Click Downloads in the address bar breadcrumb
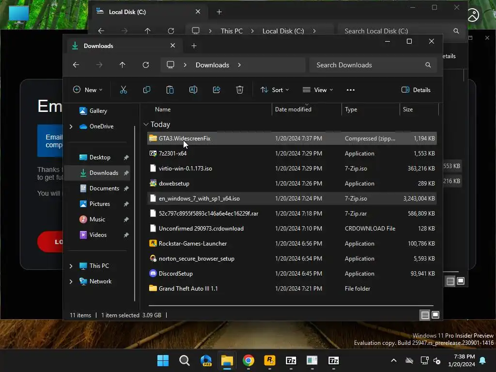The image size is (496, 372). pos(212,65)
